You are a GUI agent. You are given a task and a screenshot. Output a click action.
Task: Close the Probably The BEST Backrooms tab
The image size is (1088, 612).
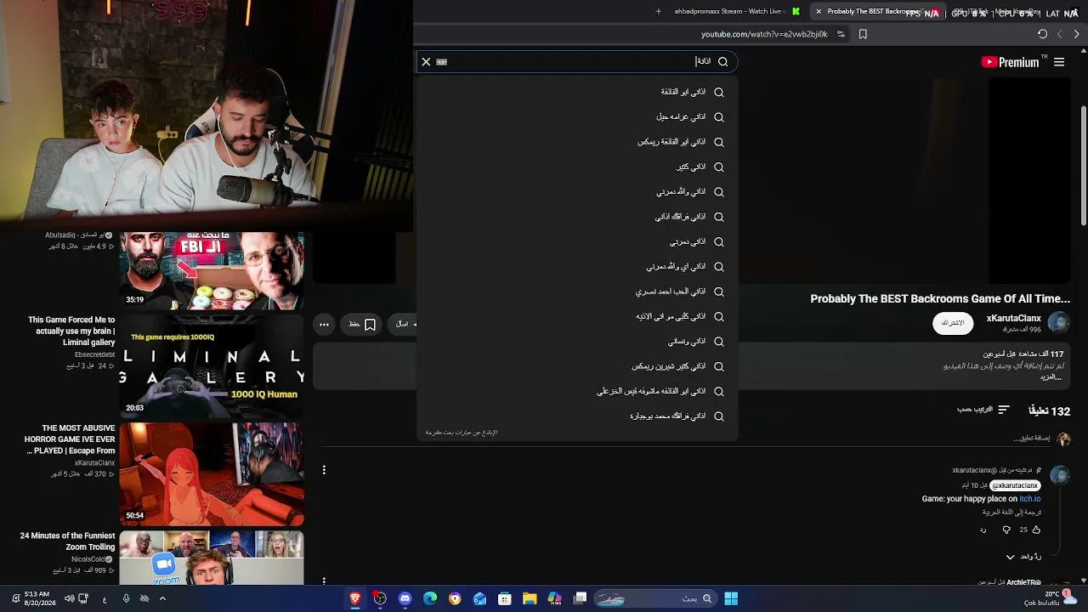[x=819, y=12]
